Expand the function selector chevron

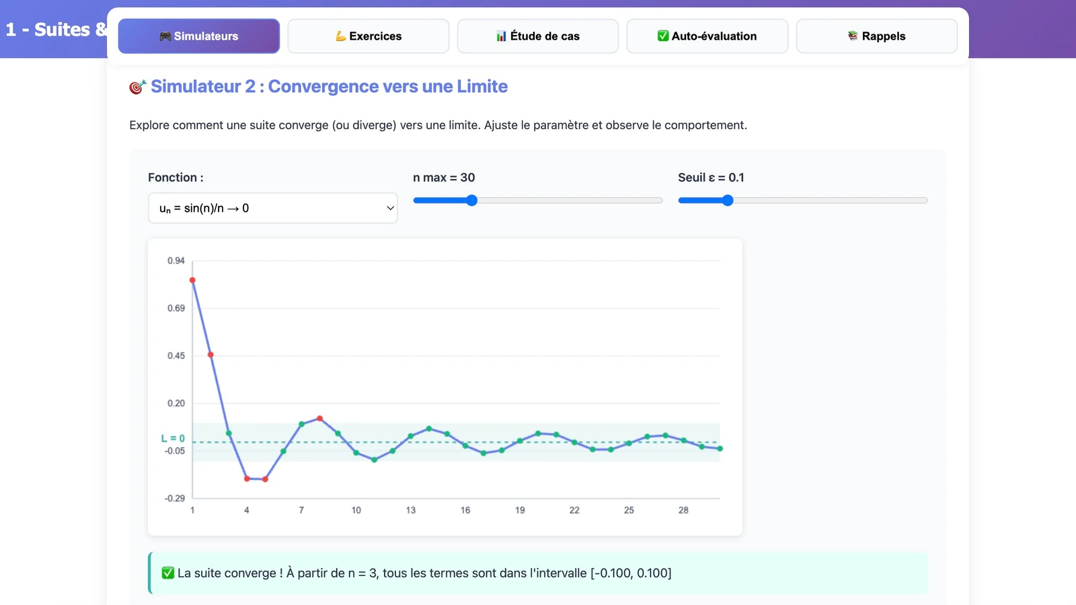[390, 208]
